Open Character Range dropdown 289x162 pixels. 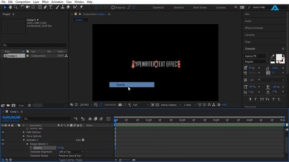[x=71, y=156]
